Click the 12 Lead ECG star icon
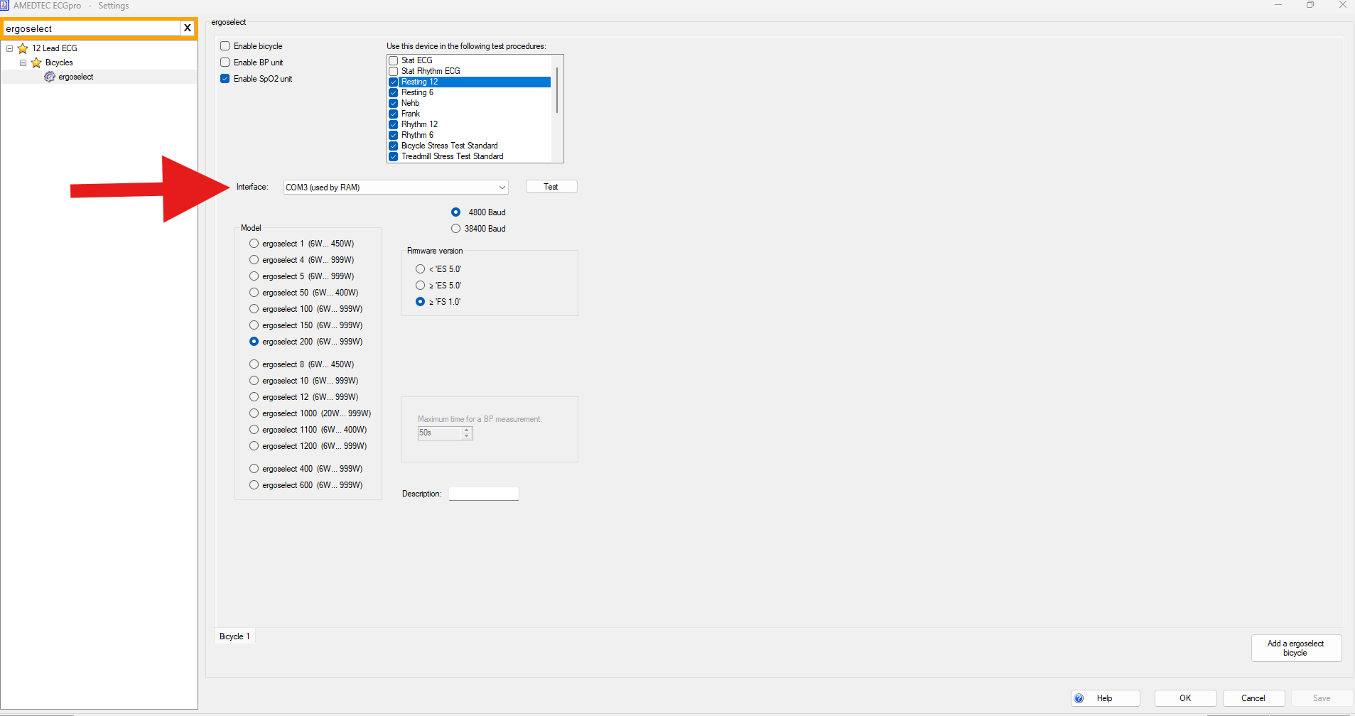 [x=23, y=48]
